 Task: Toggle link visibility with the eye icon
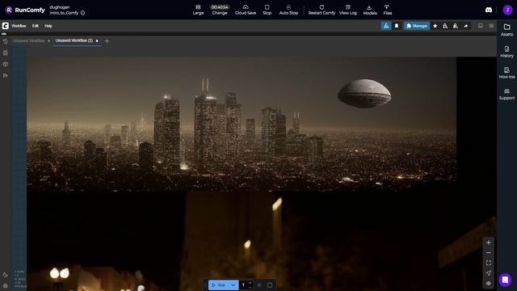488,284
